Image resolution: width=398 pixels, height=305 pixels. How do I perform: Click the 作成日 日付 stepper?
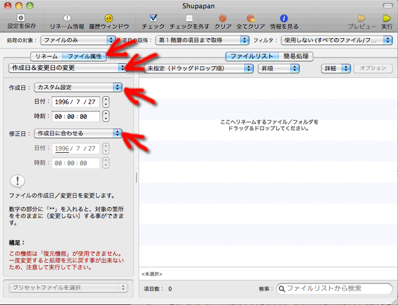click(x=106, y=102)
